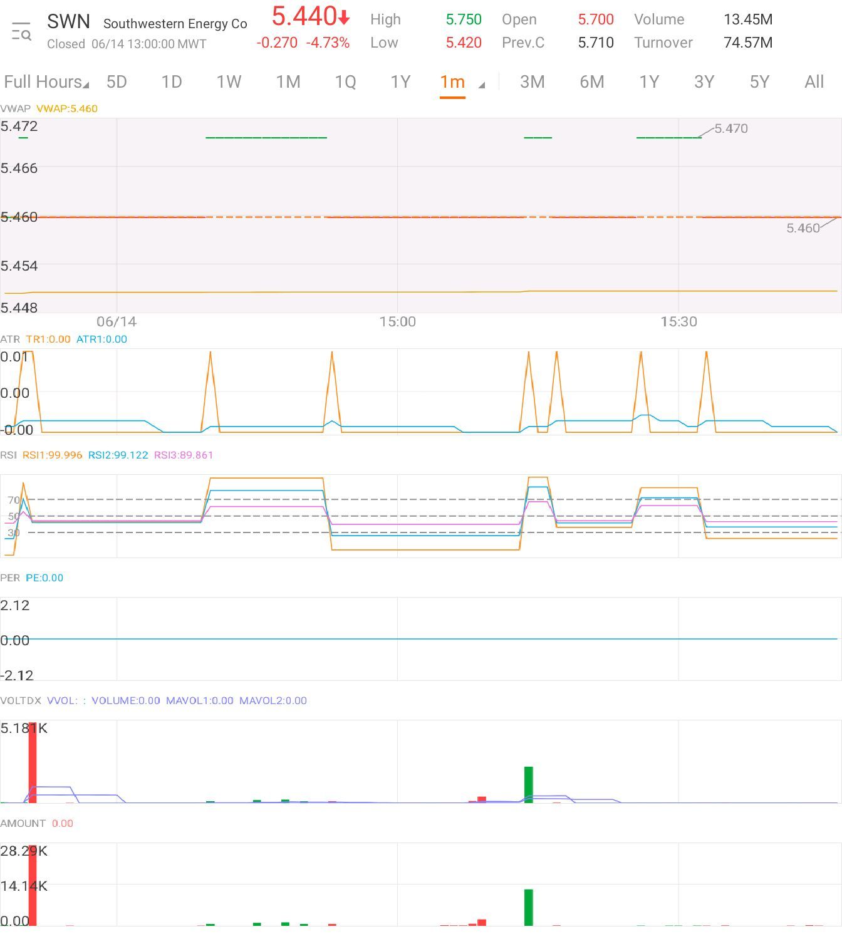Click the High value 5.750
Screen dimensions: 842x934
point(464,19)
